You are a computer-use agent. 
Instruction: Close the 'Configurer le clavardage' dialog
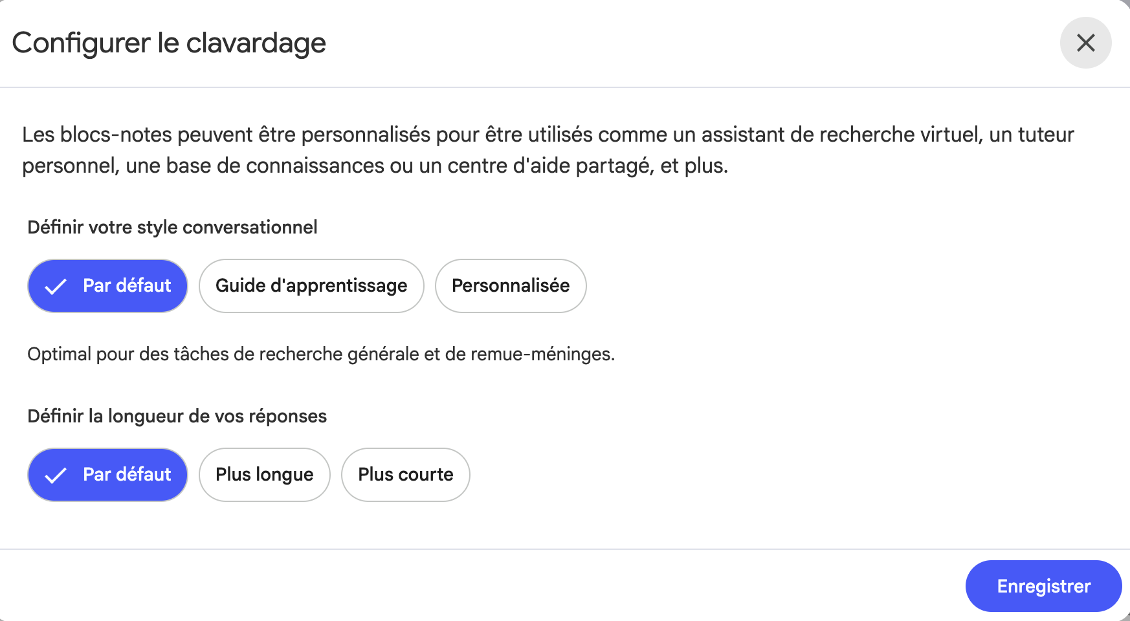[1085, 43]
